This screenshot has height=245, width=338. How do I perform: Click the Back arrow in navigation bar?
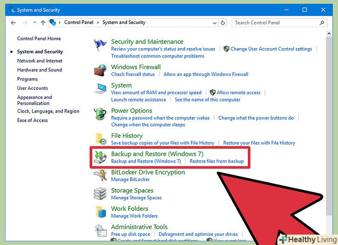pos(13,23)
